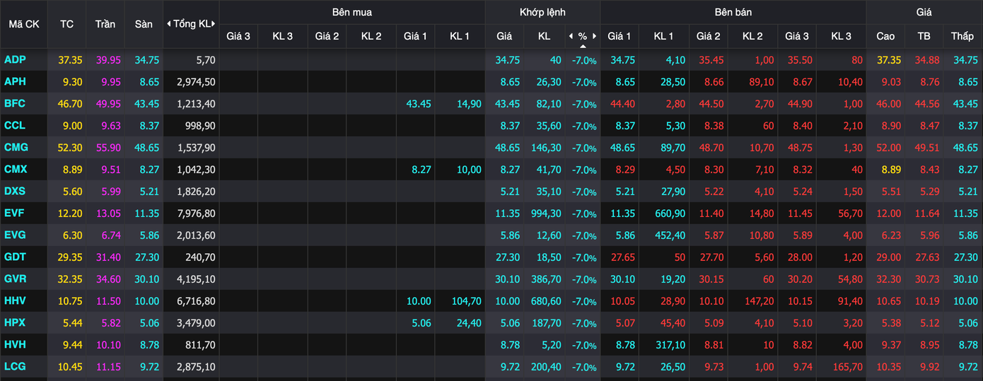Click the Sàn floor price column header

[144, 24]
